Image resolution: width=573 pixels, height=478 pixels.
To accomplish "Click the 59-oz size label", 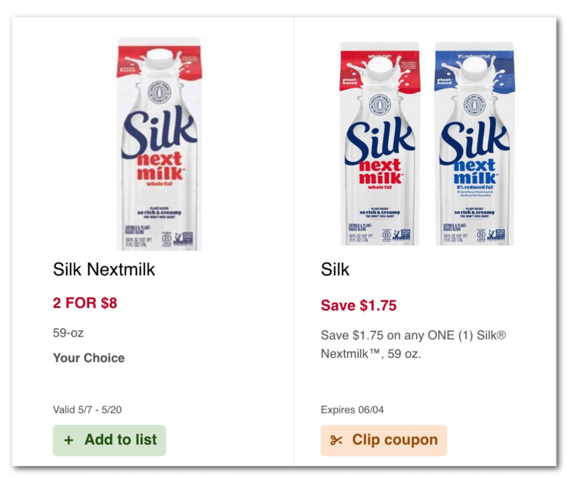I will (x=68, y=333).
